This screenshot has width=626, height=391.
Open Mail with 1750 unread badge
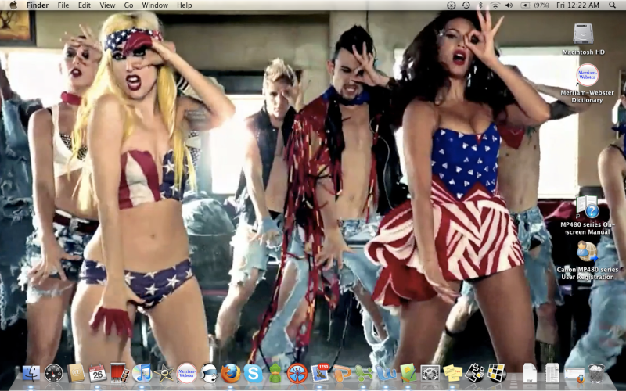[320, 374]
